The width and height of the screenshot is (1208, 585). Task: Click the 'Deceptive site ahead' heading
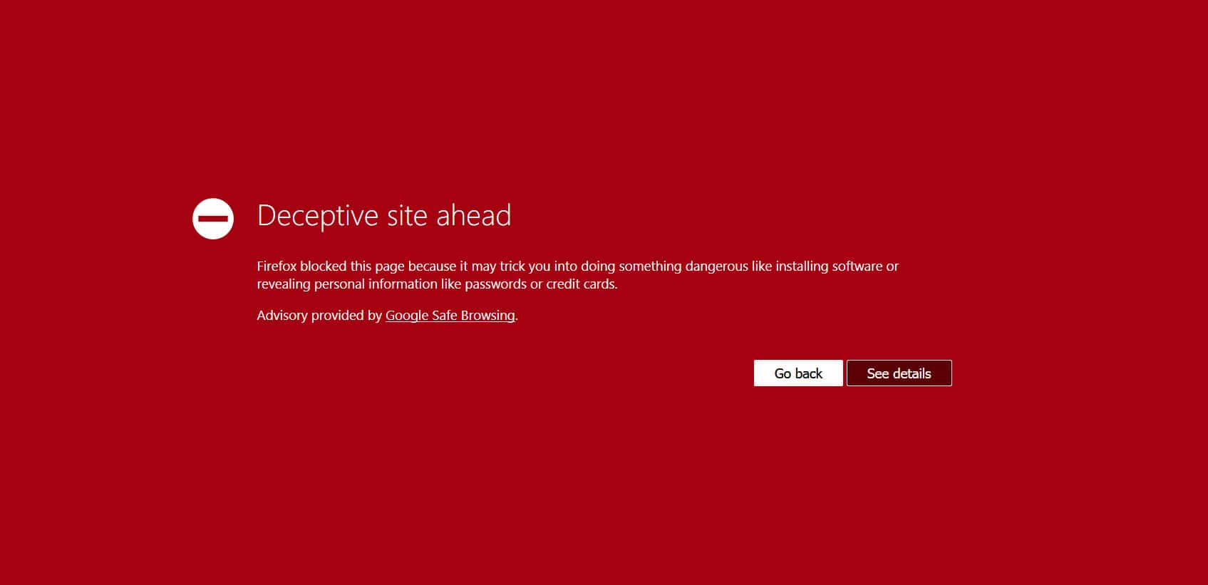[383, 216]
